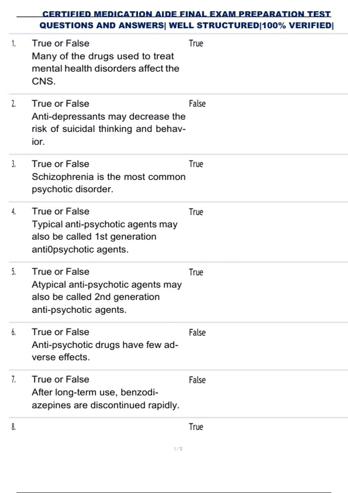The width and height of the screenshot is (348, 493).
Task: Select question 1 text about CNS drugs
Action: (105, 68)
